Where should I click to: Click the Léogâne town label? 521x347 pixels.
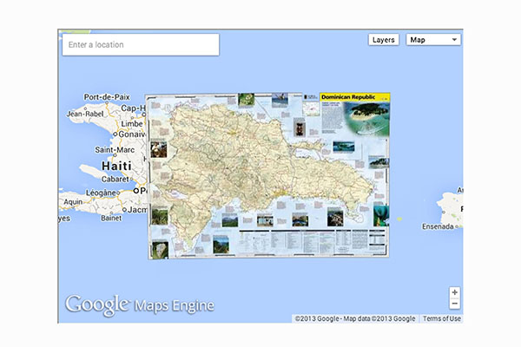(x=101, y=193)
